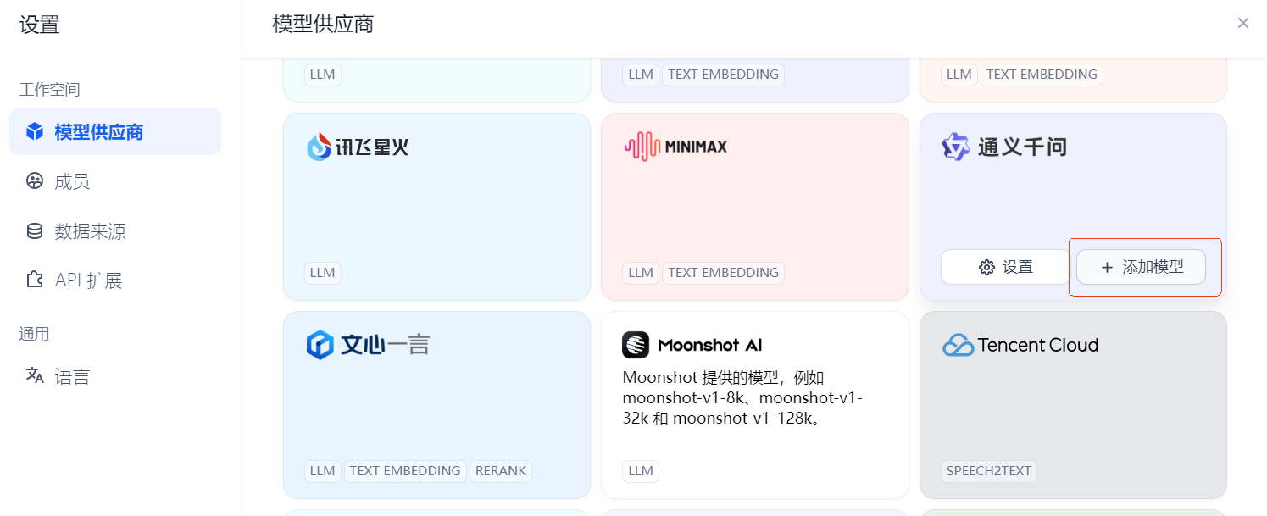Image resolution: width=1267 pixels, height=516 pixels.
Task: Click 设置 button on 通义千问 card
Action: point(1005,267)
